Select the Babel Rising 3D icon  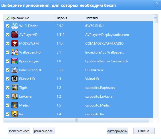coord(15,70)
